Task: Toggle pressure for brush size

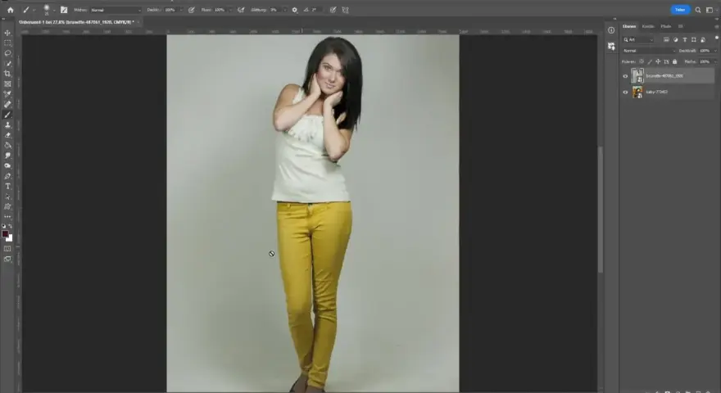Action: (333, 10)
